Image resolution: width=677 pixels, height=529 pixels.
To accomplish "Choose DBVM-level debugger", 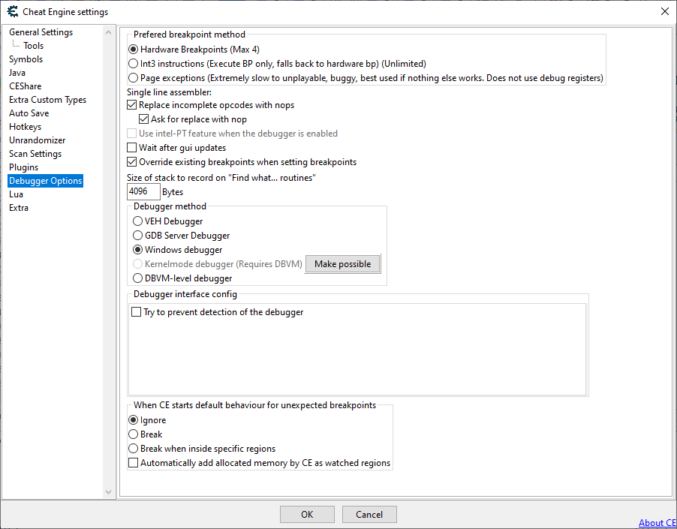I will click(x=137, y=278).
